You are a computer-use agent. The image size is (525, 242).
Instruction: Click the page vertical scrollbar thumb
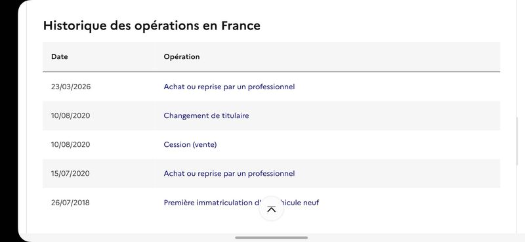coord(516,141)
